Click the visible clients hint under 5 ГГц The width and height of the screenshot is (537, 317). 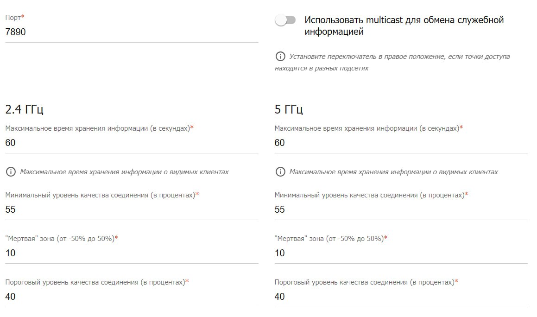click(393, 172)
